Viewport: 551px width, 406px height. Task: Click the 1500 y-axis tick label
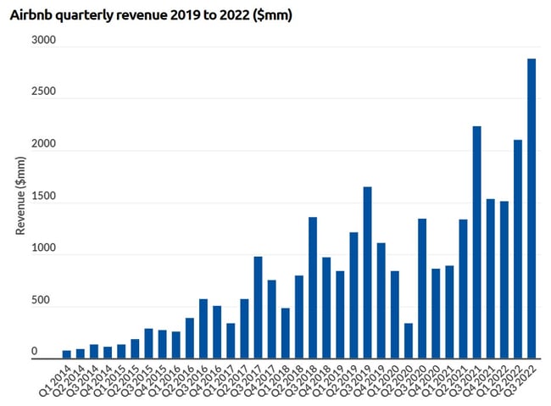coord(42,197)
